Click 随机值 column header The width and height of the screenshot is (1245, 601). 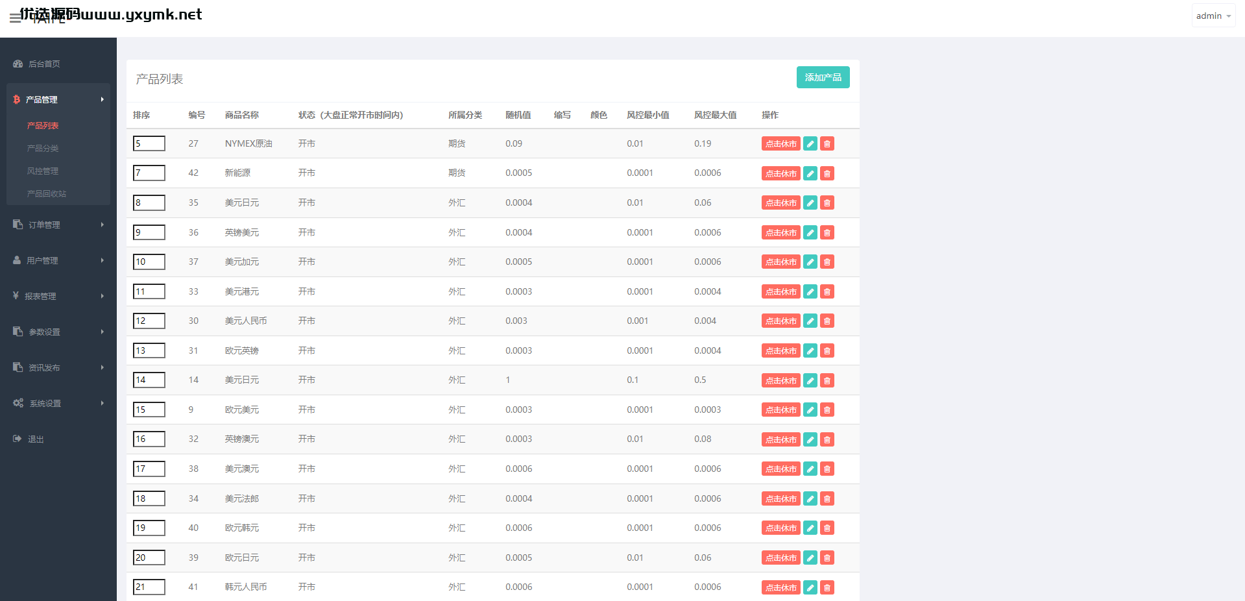point(518,115)
